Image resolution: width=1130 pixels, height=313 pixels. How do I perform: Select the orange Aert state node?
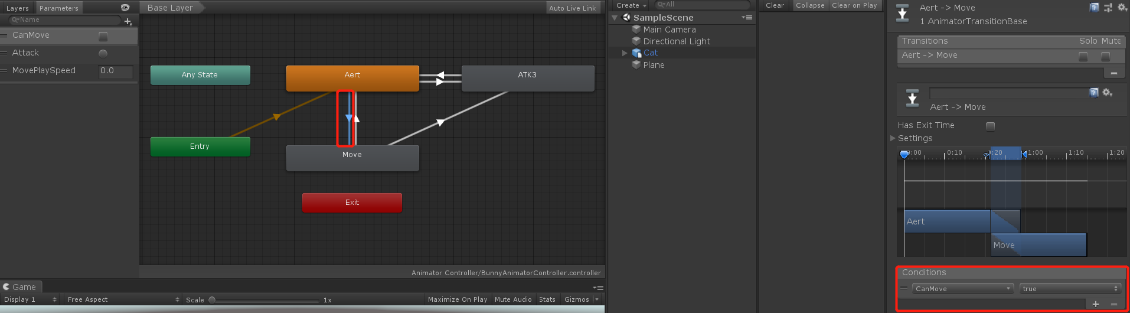(352, 78)
